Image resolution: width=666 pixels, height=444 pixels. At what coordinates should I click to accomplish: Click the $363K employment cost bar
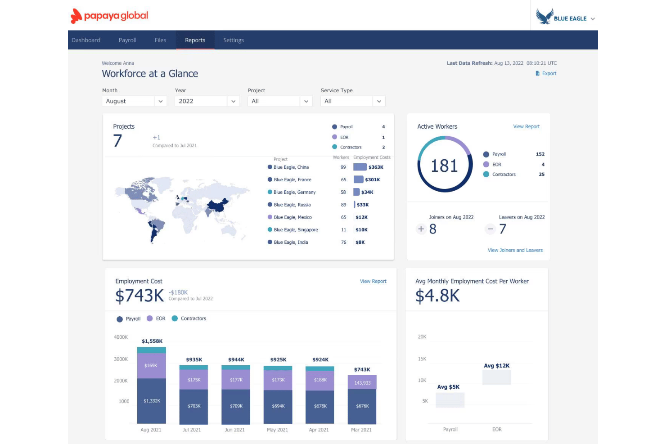pyautogui.click(x=360, y=167)
